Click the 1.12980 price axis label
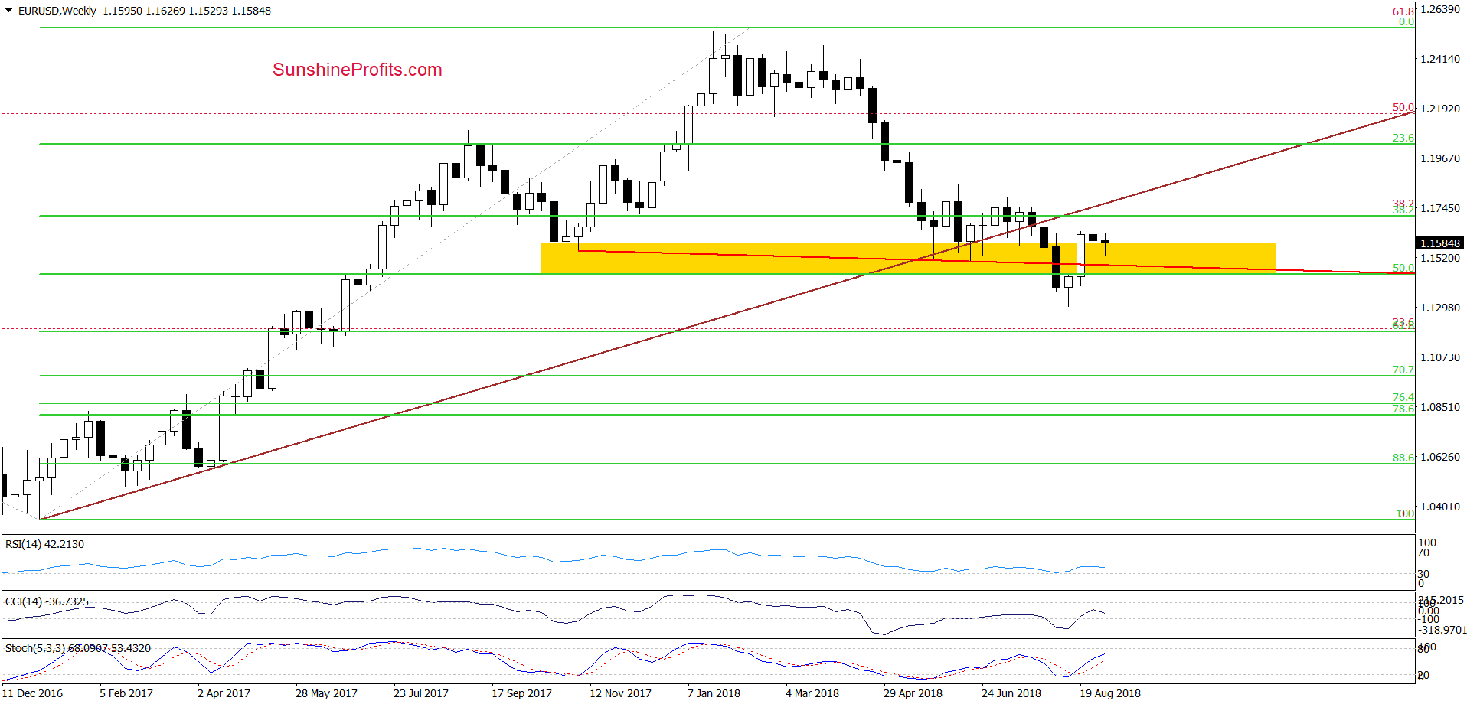 coord(1440,308)
